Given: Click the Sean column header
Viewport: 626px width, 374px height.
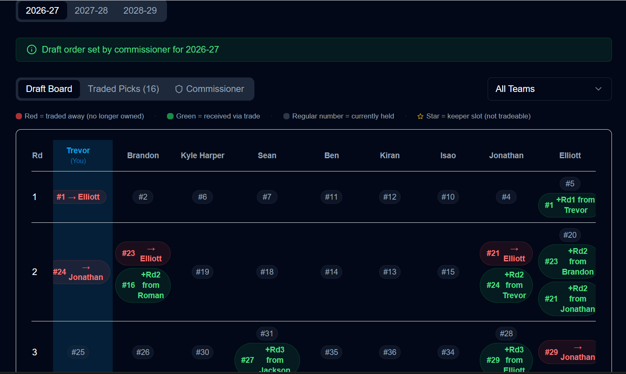Looking at the screenshot, I should coord(267,155).
